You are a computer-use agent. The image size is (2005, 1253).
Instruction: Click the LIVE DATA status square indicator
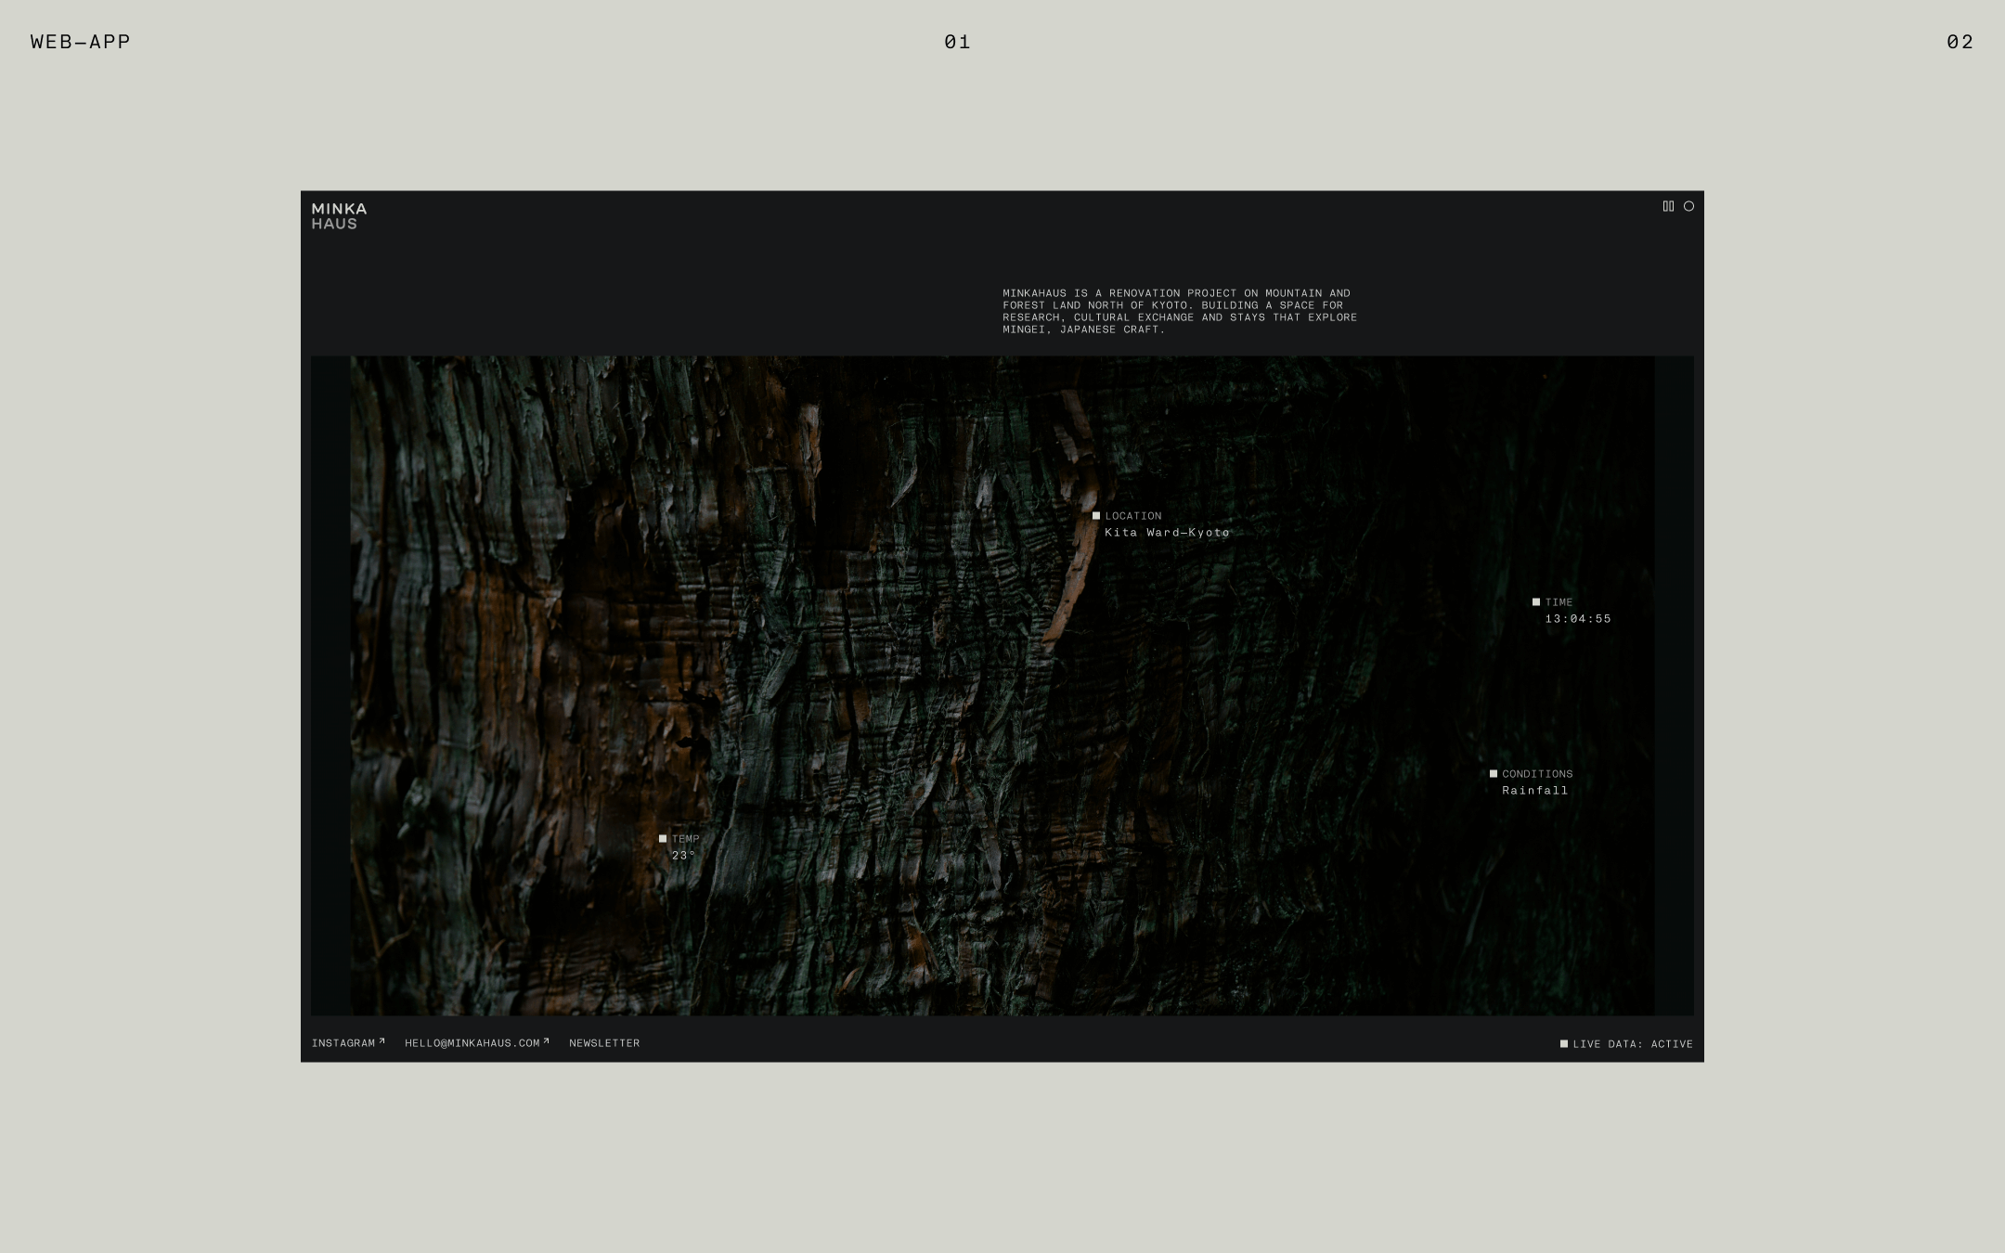1564,1044
